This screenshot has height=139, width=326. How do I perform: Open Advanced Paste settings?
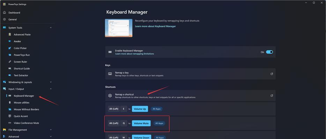tap(22, 34)
